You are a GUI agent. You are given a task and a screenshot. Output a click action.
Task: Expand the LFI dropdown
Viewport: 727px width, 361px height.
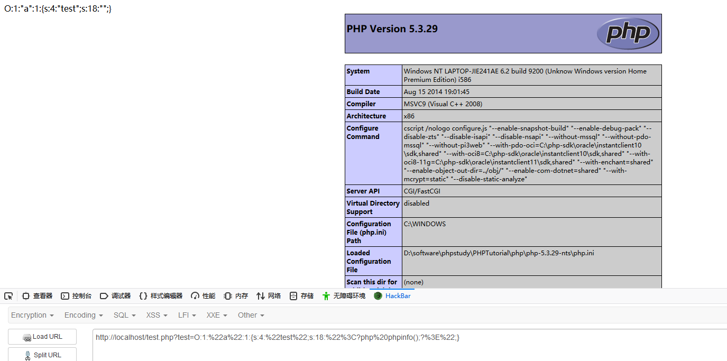(x=187, y=315)
